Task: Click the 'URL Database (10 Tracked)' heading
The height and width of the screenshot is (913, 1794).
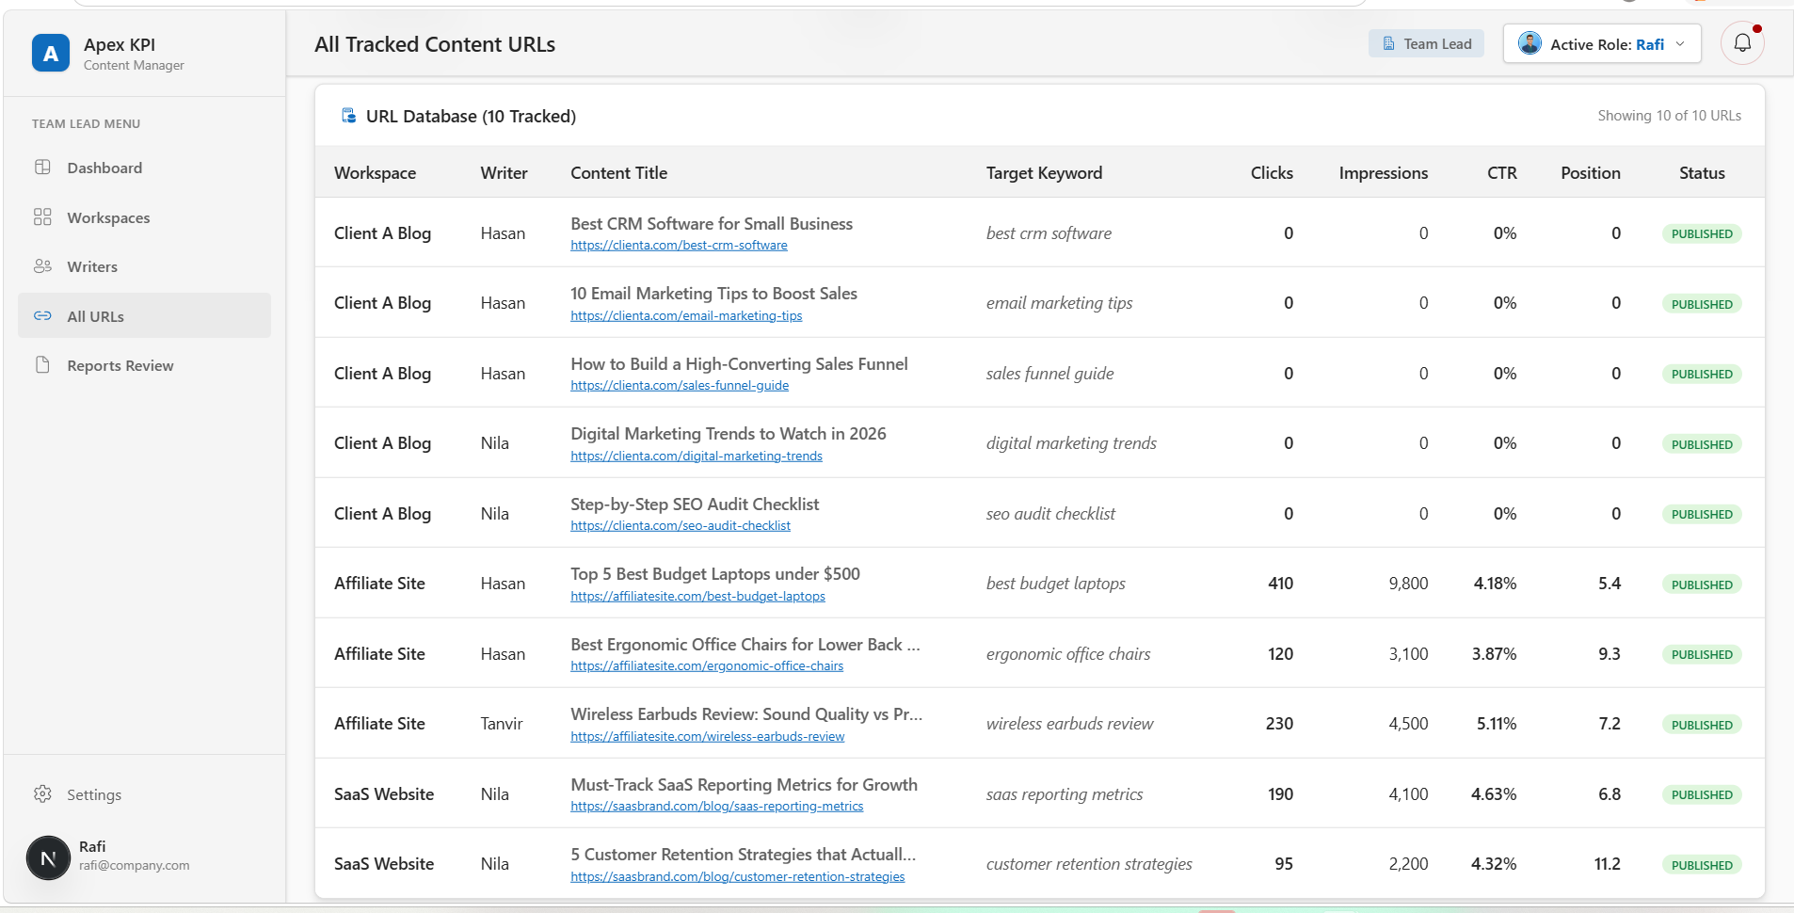Action: (x=471, y=117)
